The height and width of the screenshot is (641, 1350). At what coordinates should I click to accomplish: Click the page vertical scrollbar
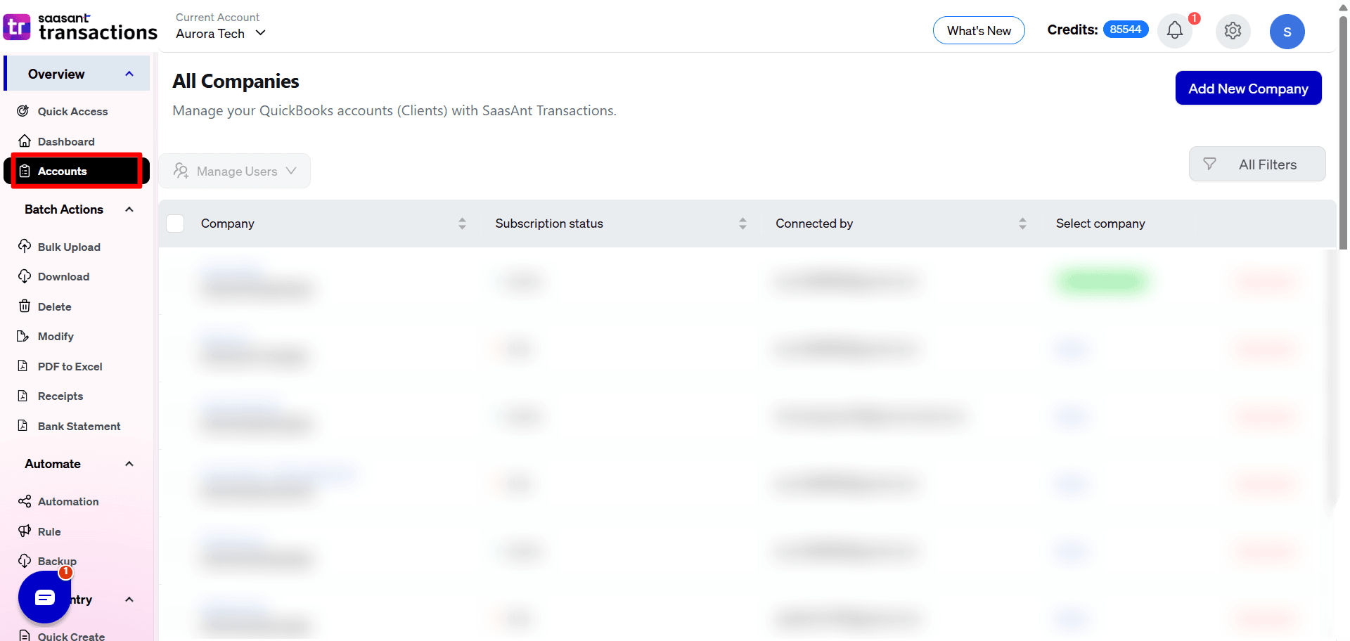pyautogui.click(x=1343, y=134)
